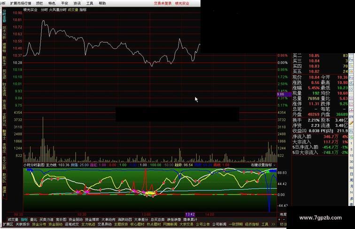Image resolution: width=355 pixels, height=229 pixels.
Task: Open the 资金分布 tab
Action: point(39,224)
